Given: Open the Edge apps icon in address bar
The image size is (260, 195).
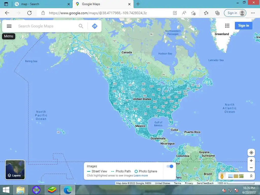Looking at the screenshot, I should 175,13.
